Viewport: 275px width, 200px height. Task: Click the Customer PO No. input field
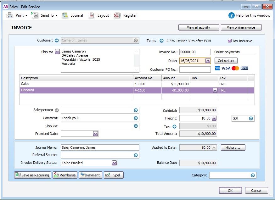[x=195, y=69]
